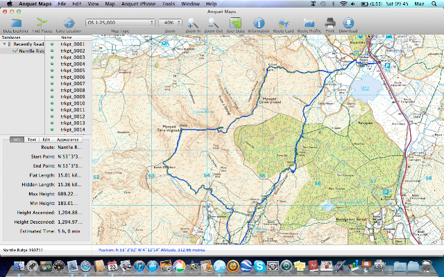
Task: Click the volume icon in menu bar
Action: coord(353,4)
